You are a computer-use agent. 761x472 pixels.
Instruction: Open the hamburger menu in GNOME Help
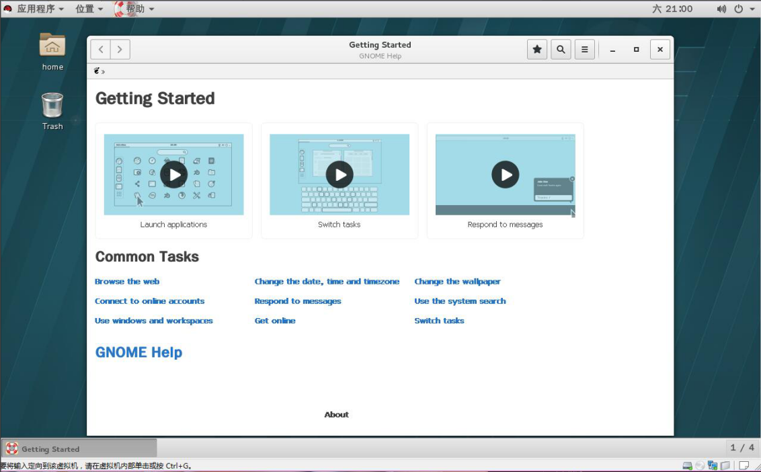584,50
